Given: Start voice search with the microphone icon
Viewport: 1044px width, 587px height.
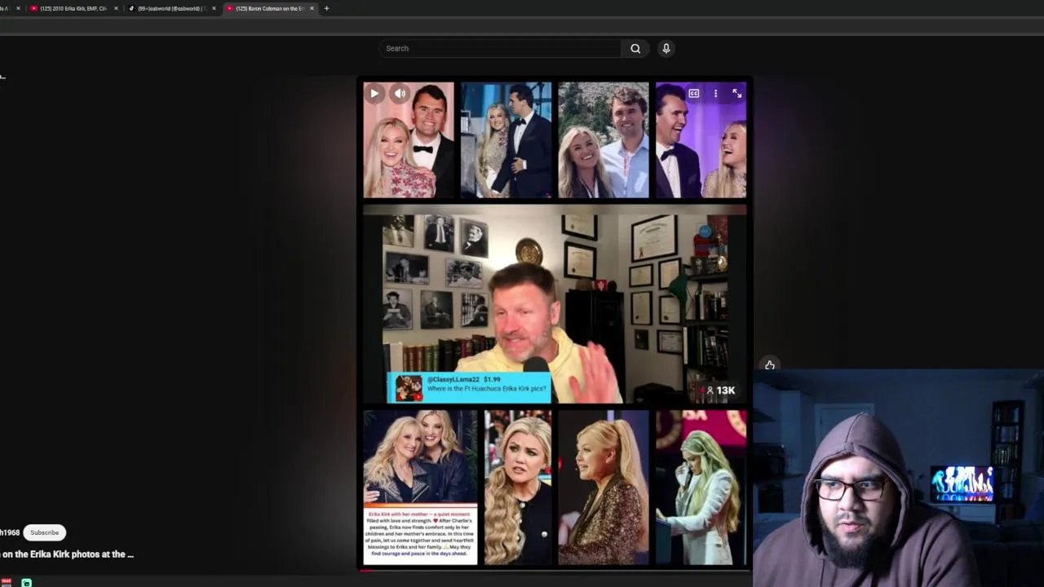Looking at the screenshot, I should pyautogui.click(x=666, y=48).
